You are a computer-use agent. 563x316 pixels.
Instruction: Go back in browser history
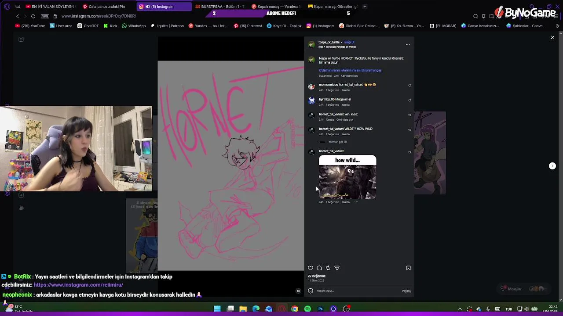click(18, 16)
